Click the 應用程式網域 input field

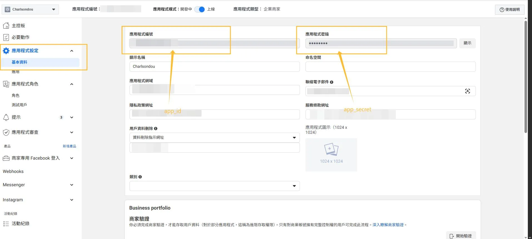coord(215,90)
